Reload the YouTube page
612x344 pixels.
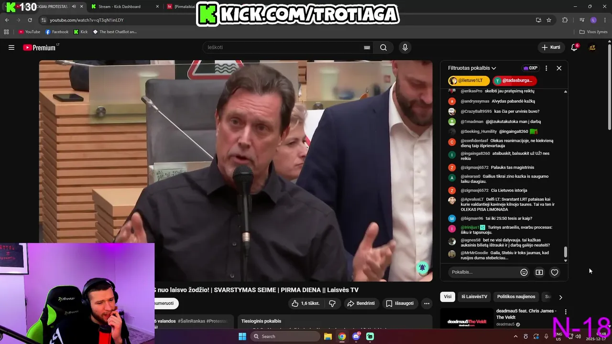(x=30, y=20)
